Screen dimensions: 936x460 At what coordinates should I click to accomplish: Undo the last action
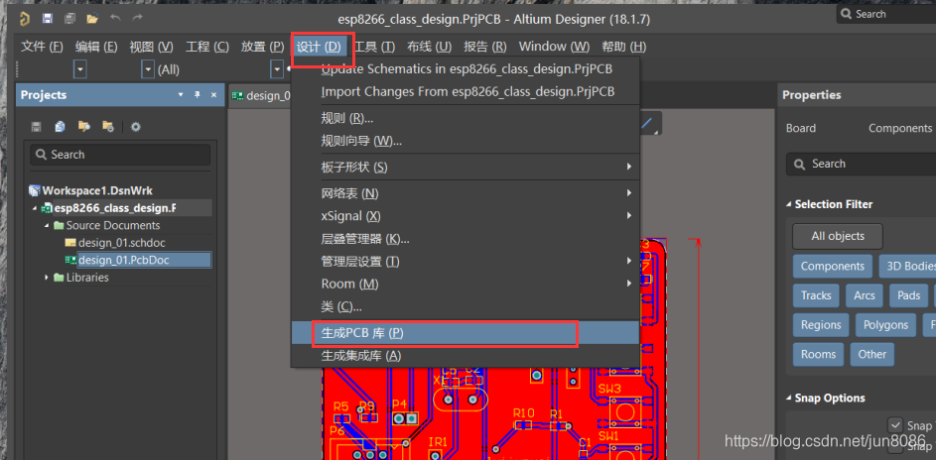tap(115, 19)
